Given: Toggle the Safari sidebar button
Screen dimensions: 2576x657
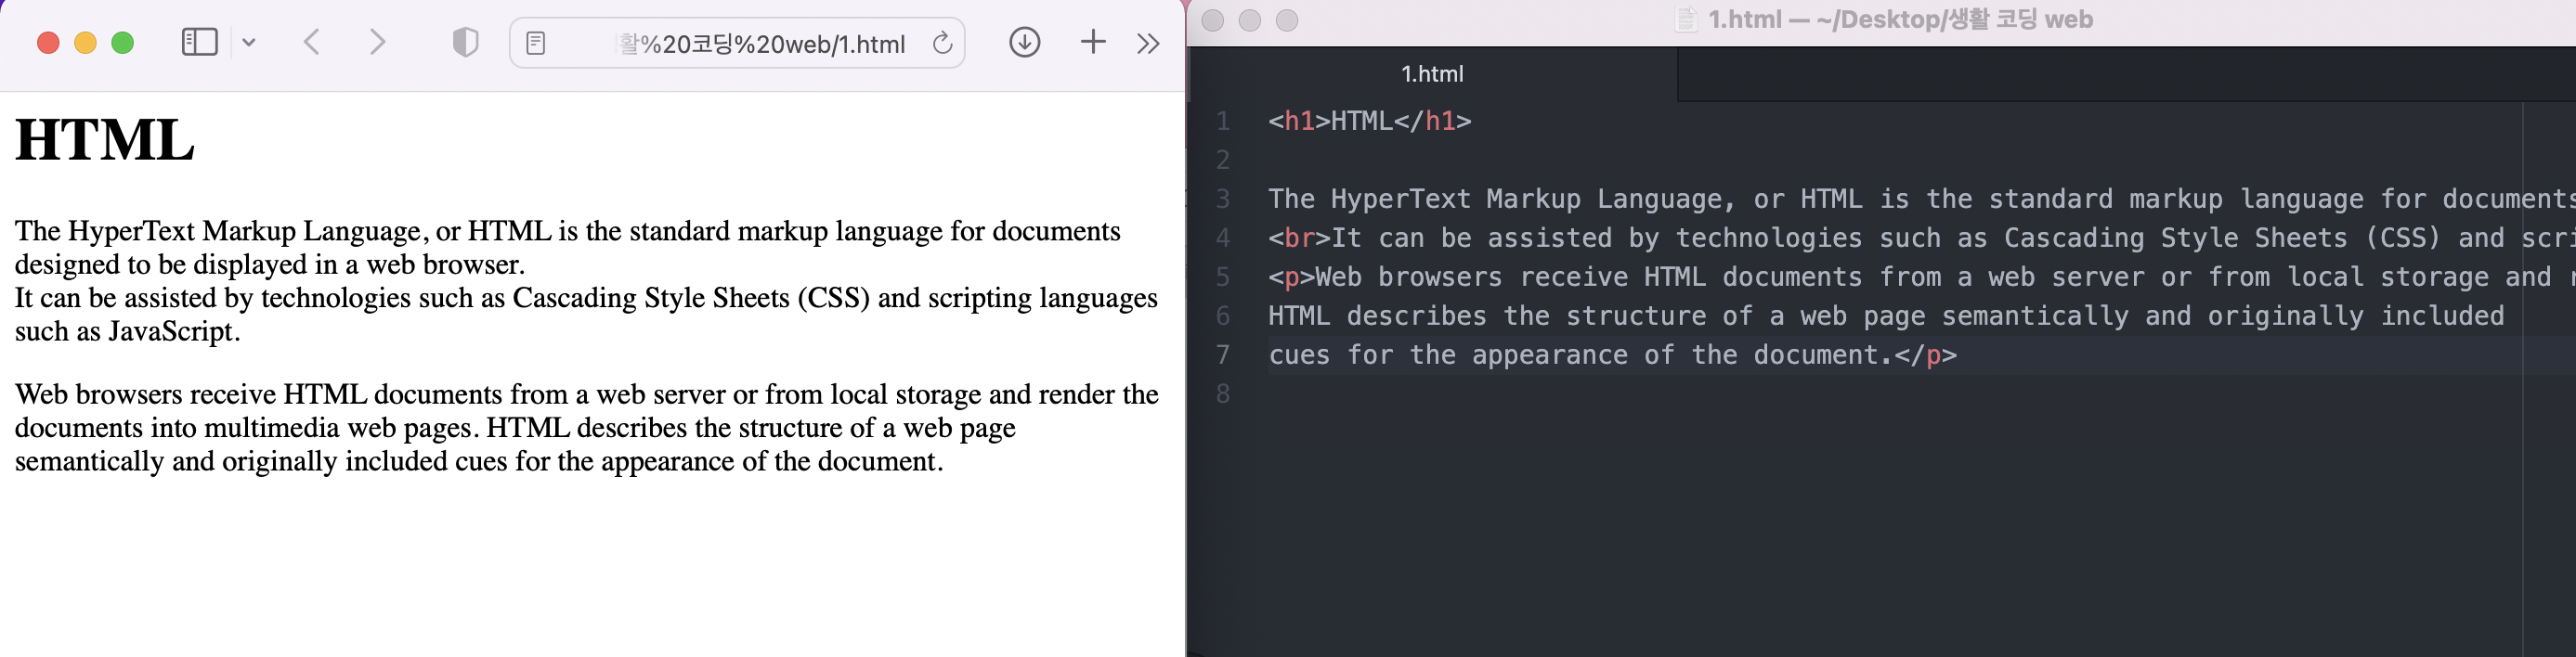Looking at the screenshot, I should pyautogui.click(x=199, y=42).
